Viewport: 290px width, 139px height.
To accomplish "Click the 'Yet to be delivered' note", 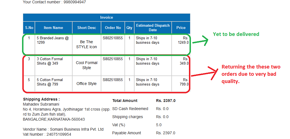I will [236, 34].
